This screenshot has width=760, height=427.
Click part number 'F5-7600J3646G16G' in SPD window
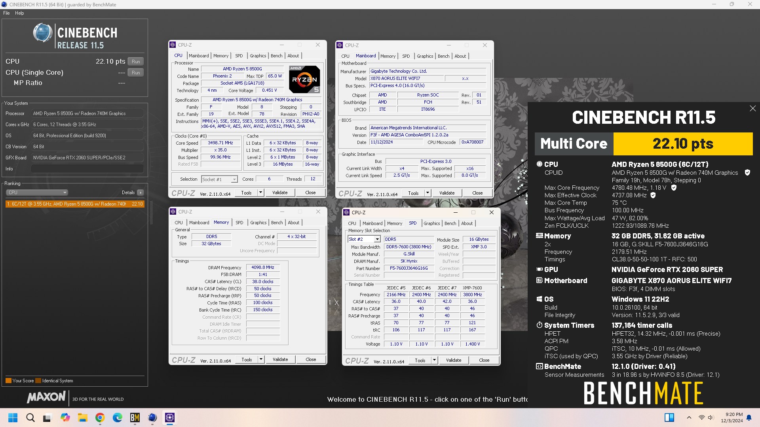408,268
